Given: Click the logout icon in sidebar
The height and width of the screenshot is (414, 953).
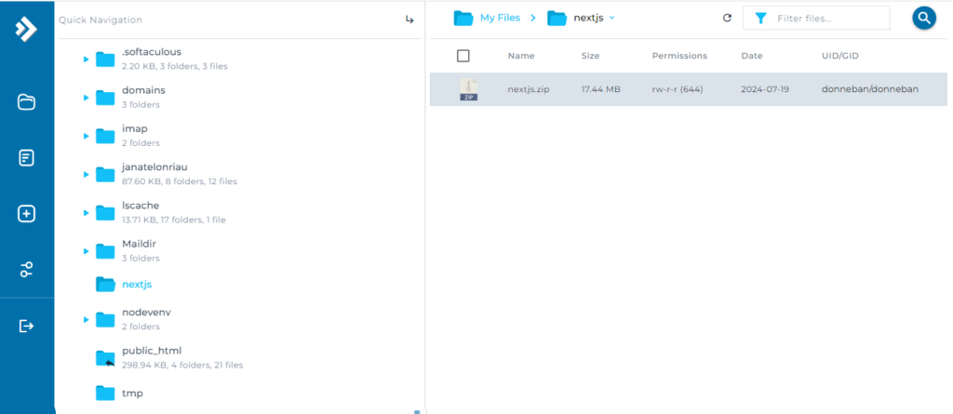Looking at the screenshot, I should (x=26, y=326).
